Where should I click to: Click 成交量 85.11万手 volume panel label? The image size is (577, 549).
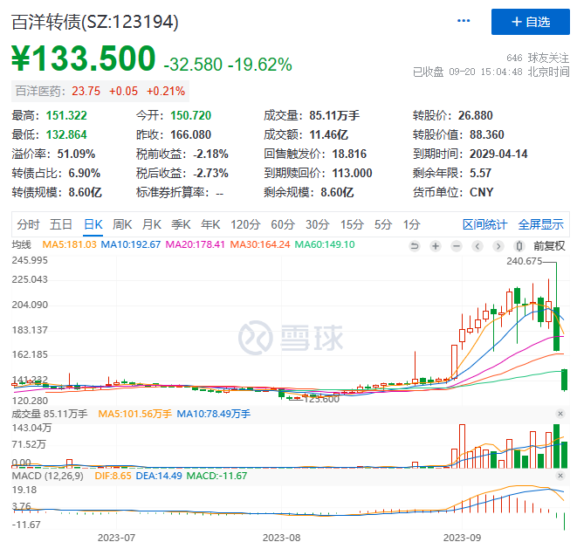(x=50, y=414)
